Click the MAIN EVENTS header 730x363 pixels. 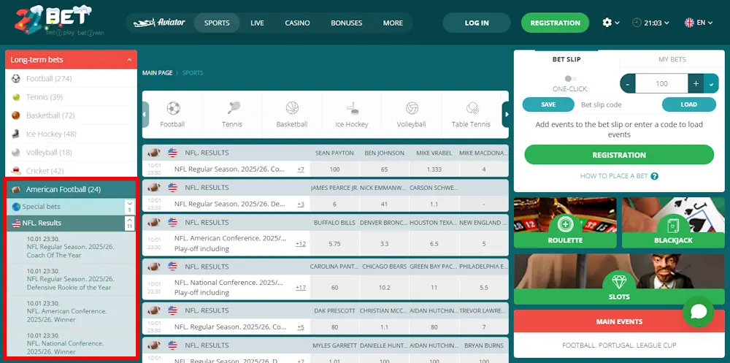click(619, 321)
